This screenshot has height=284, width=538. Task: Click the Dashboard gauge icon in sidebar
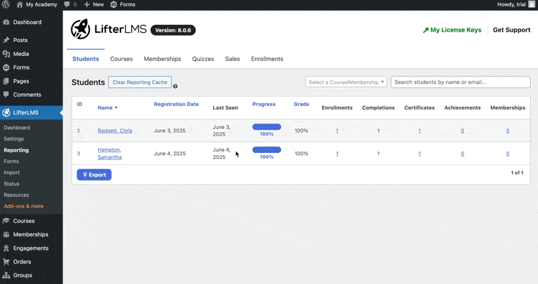[6, 22]
